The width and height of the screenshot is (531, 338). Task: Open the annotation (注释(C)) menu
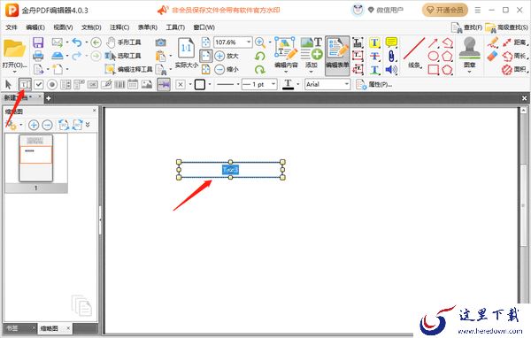click(x=119, y=27)
